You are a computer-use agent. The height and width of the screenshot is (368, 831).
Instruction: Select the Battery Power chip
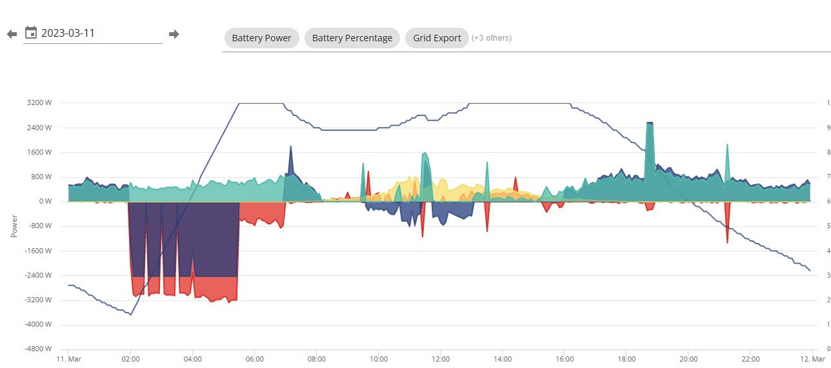(x=261, y=38)
